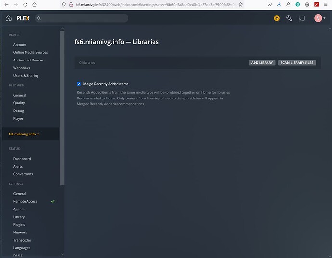Open Agents settings
Viewport: 332px width, 258px height.
(x=19, y=209)
